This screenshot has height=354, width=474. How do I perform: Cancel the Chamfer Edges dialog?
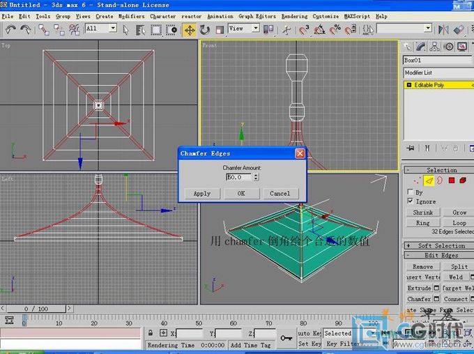coord(280,194)
